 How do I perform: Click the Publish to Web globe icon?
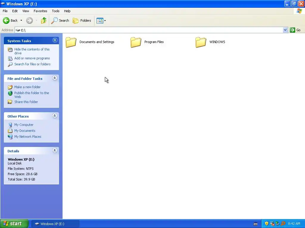(10, 93)
